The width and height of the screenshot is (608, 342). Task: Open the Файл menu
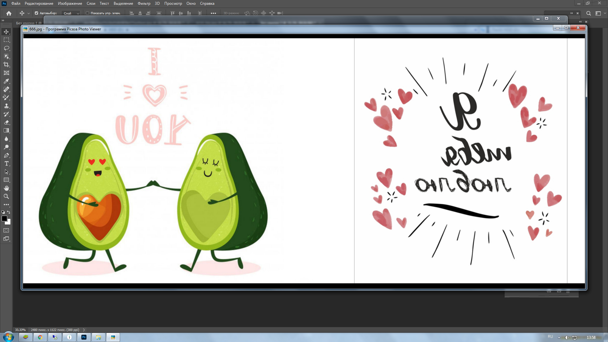coord(16,3)
